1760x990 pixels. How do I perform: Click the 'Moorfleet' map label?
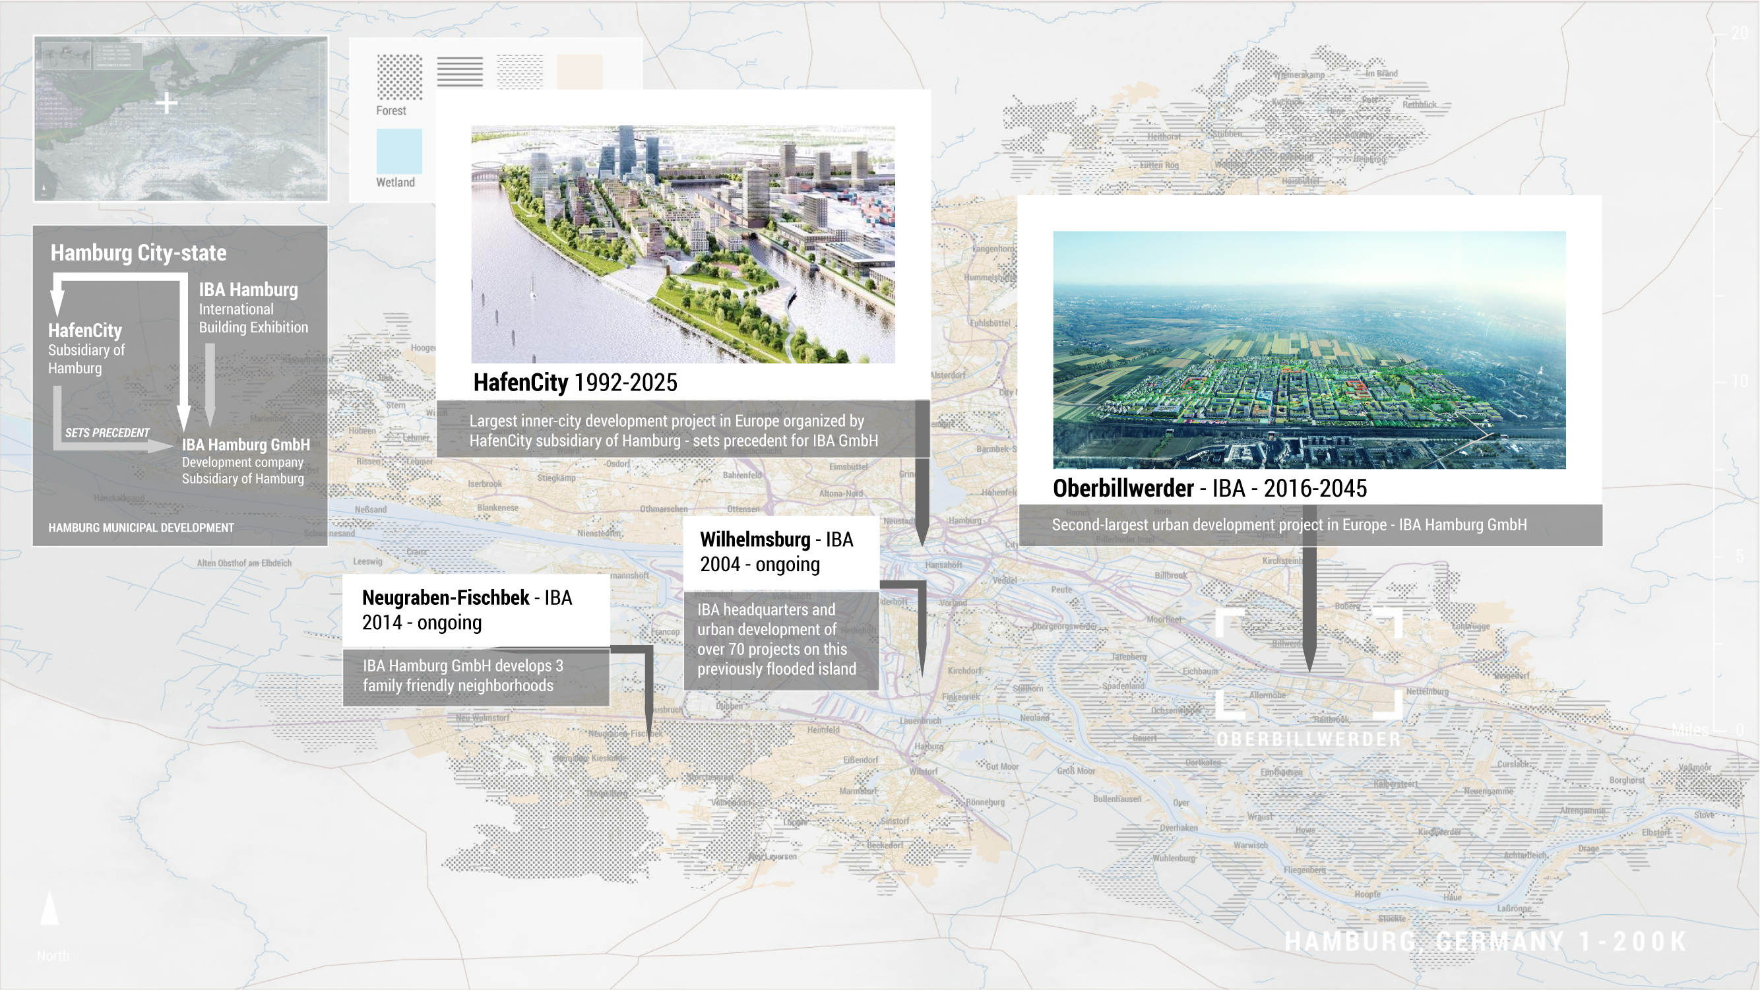pos(1164,619)
